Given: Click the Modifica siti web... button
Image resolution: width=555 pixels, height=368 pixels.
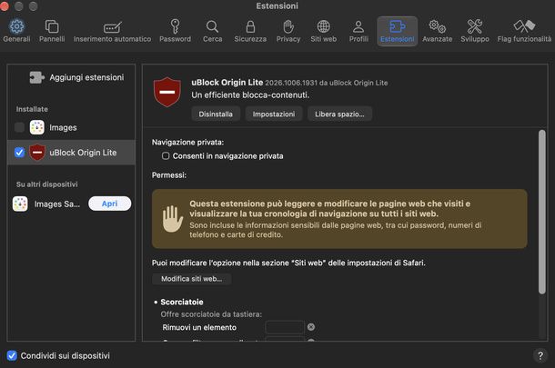Looking at the screenshot, I should point(191,279).
